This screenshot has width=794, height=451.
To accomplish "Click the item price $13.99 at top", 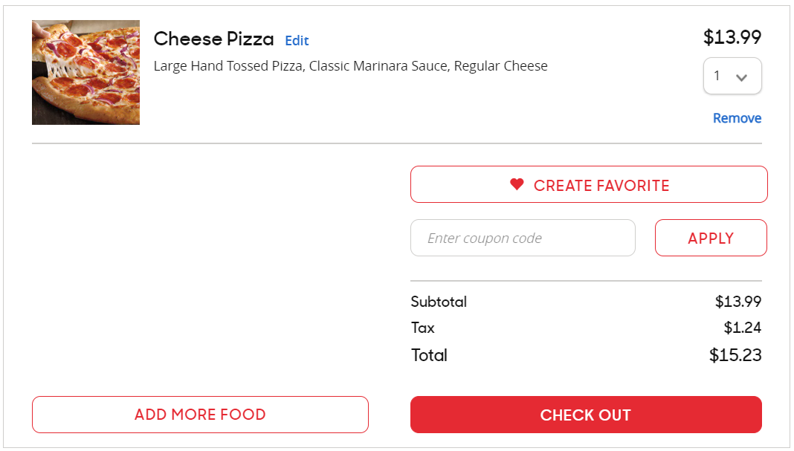I will pos(732,37).
